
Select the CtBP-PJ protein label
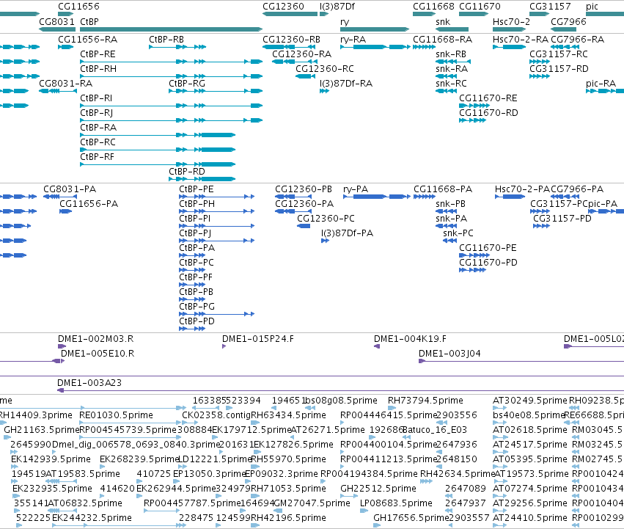(x=195, y=233)
